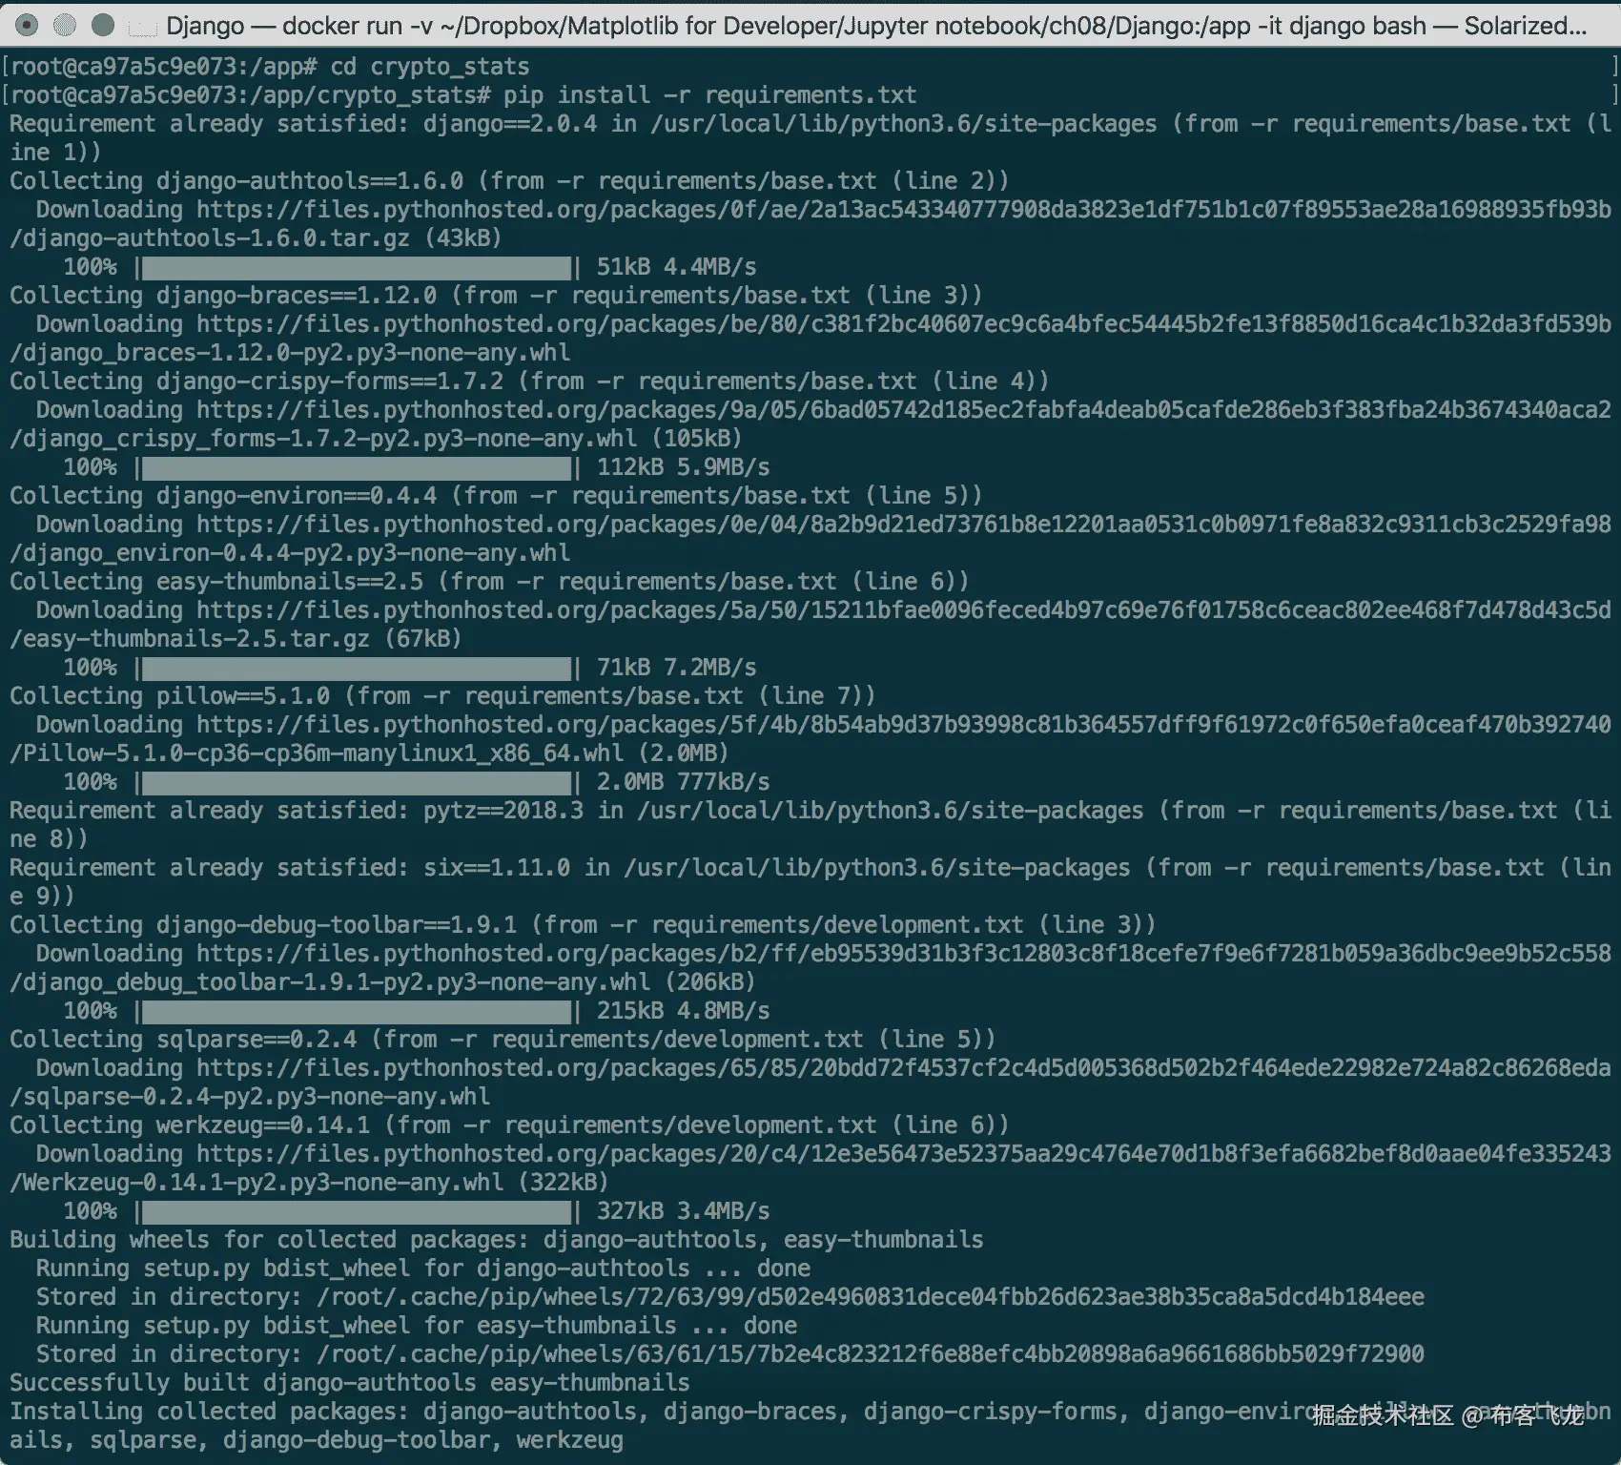Click '/django-authtools-1.6.0.tar.gz (43kB)' filename

[x=256, y=238]
